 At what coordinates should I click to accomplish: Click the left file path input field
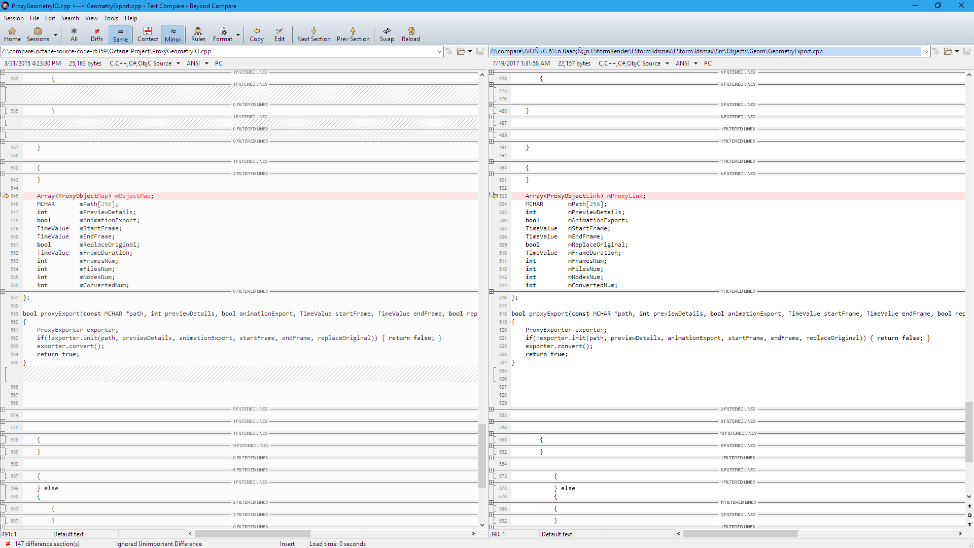coord(218,51)
